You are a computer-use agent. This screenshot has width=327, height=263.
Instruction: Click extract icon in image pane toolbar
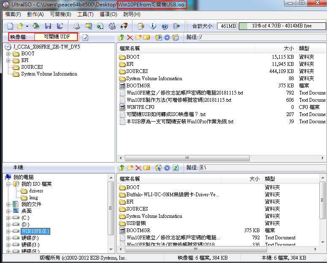tap(159, 38)
